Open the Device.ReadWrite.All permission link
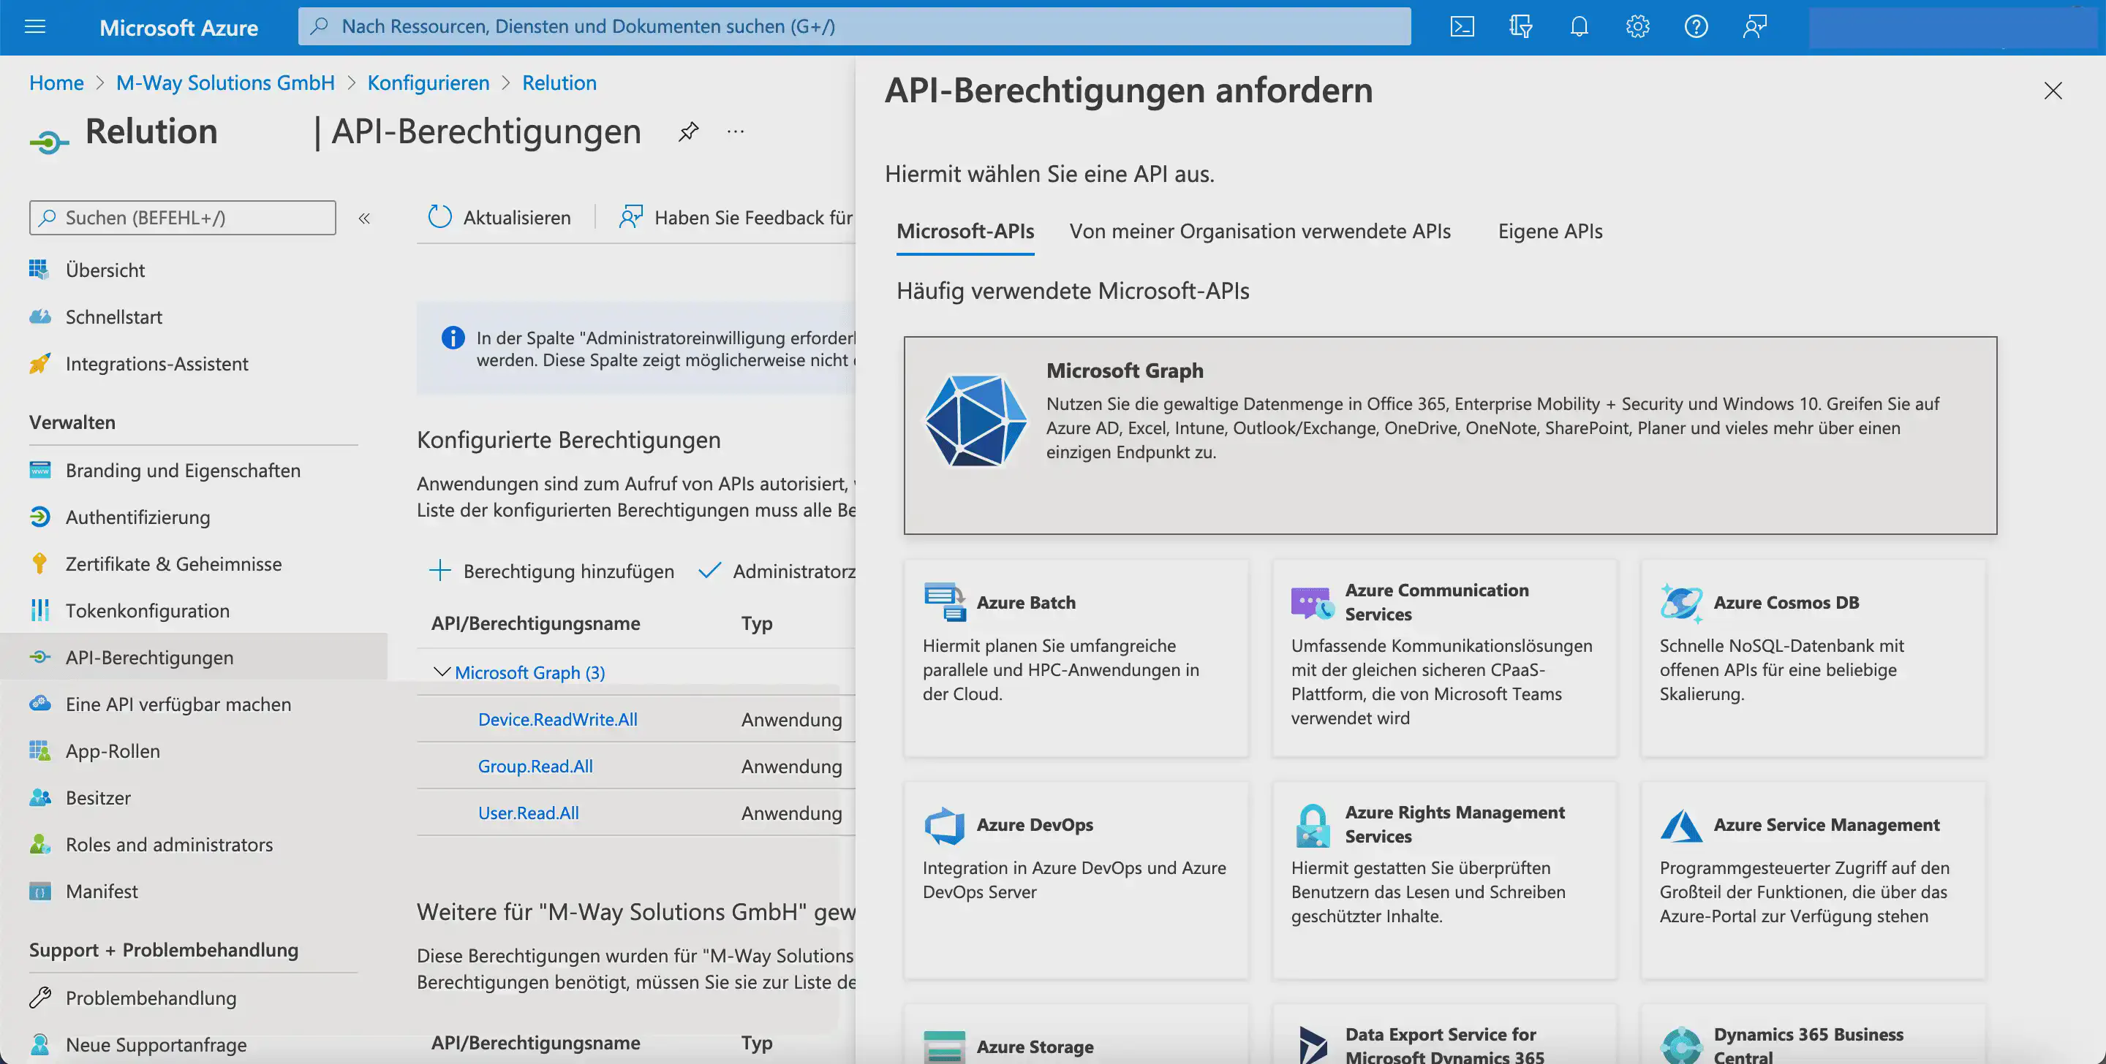 point(557,719)
